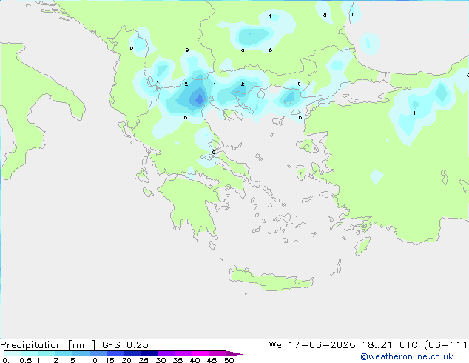Image resolution: width=469 pixels, height=363 pixels.
Task: Click the 5–10 mm legend color box
Action: (x=81, y=353)
